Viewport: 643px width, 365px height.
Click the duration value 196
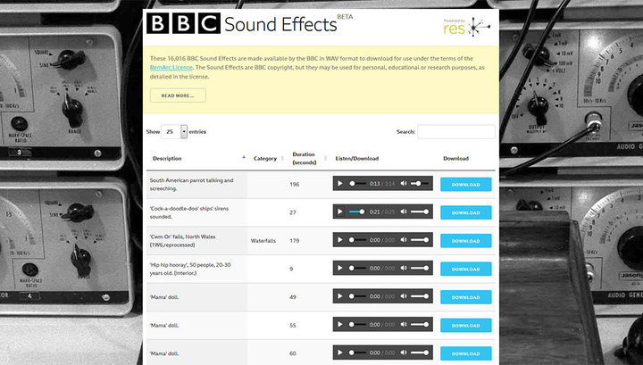click(x=295, y=185)
